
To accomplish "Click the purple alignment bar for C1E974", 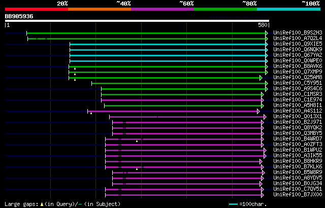I will [181, 100].
